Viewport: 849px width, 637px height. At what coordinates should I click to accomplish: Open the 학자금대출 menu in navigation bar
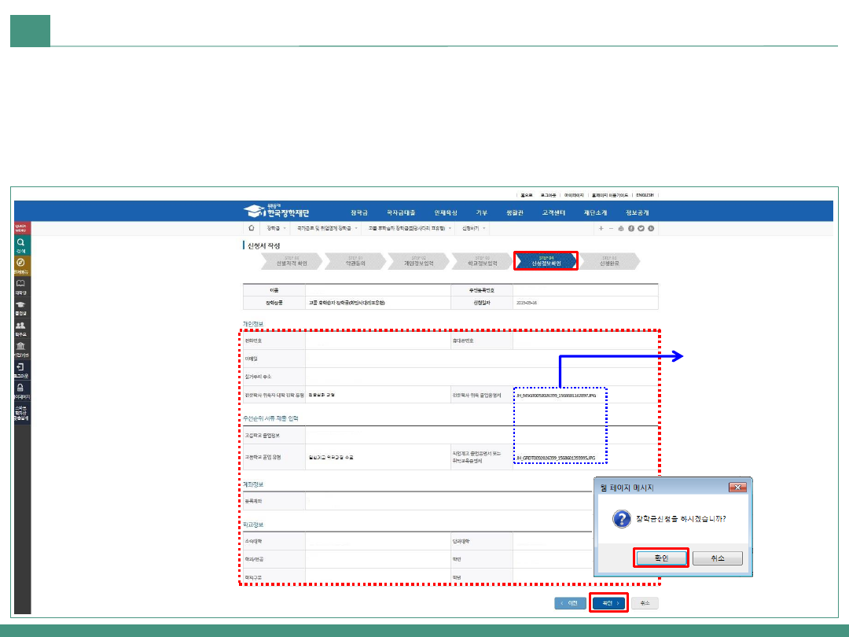click(x=401, y=212)
